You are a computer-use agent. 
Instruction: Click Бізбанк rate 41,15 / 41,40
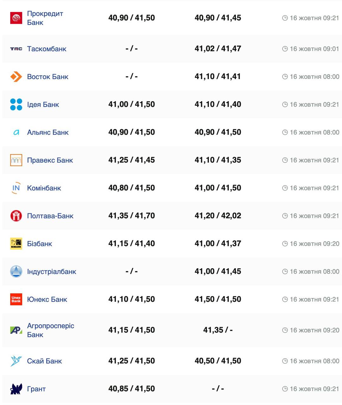pos(131,244)
